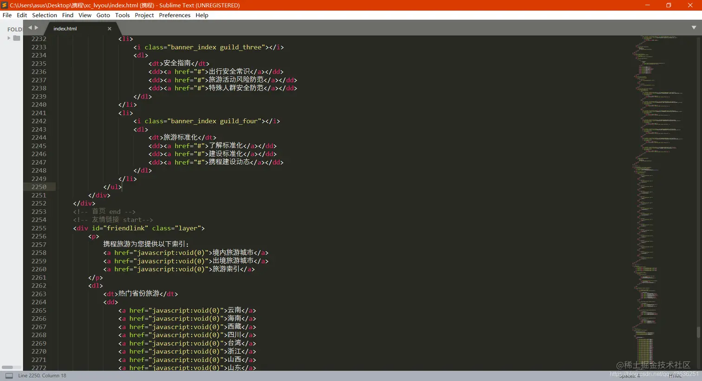This screenshot has height=381, width=702.
Task: Open the Goto menu
Action: pyautogui.click(x=103, y=15)
